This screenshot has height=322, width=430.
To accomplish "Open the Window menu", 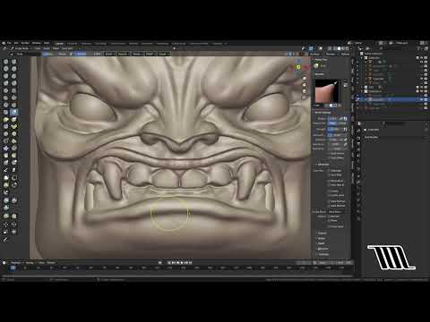I will [36, 43].
